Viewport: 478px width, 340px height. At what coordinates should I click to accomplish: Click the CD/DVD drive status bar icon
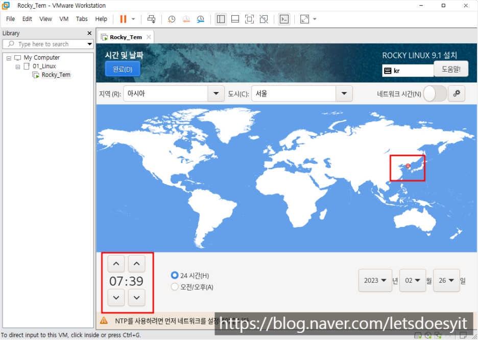coord(428,336)
